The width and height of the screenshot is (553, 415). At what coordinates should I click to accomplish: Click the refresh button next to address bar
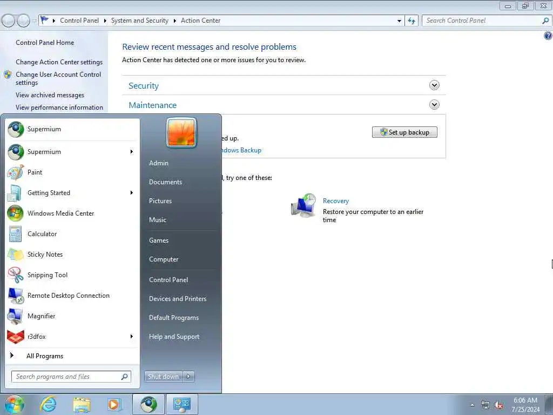[x=412, y=21]
